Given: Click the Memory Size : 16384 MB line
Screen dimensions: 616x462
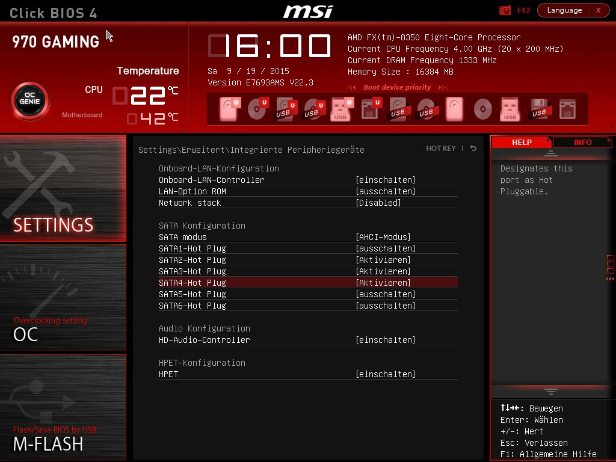Looking at the screenshot, I should point(400,72).
